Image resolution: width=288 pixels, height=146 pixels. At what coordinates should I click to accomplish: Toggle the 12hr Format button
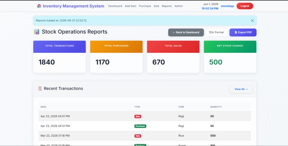[x=217, y=32]
